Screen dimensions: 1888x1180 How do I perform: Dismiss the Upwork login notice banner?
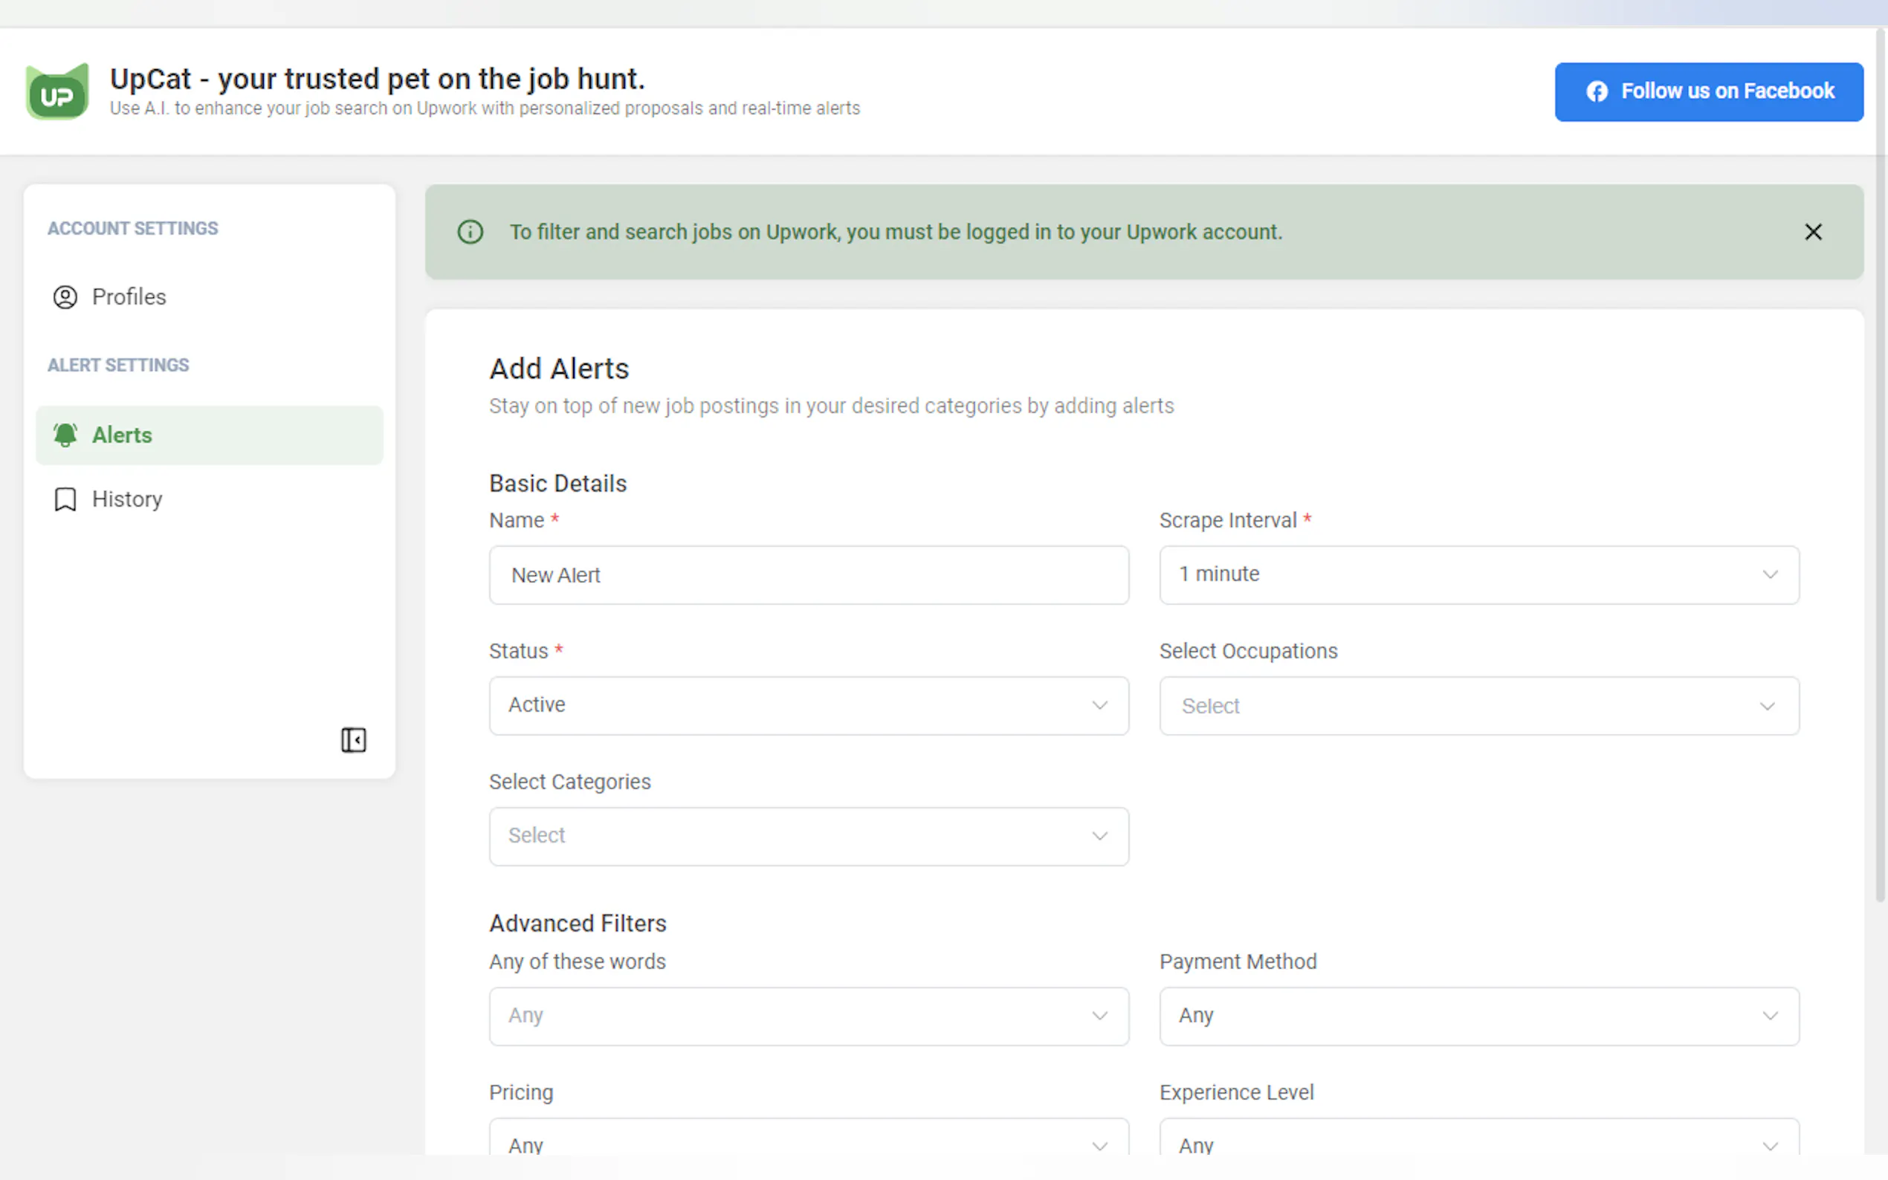[1813, 232]
